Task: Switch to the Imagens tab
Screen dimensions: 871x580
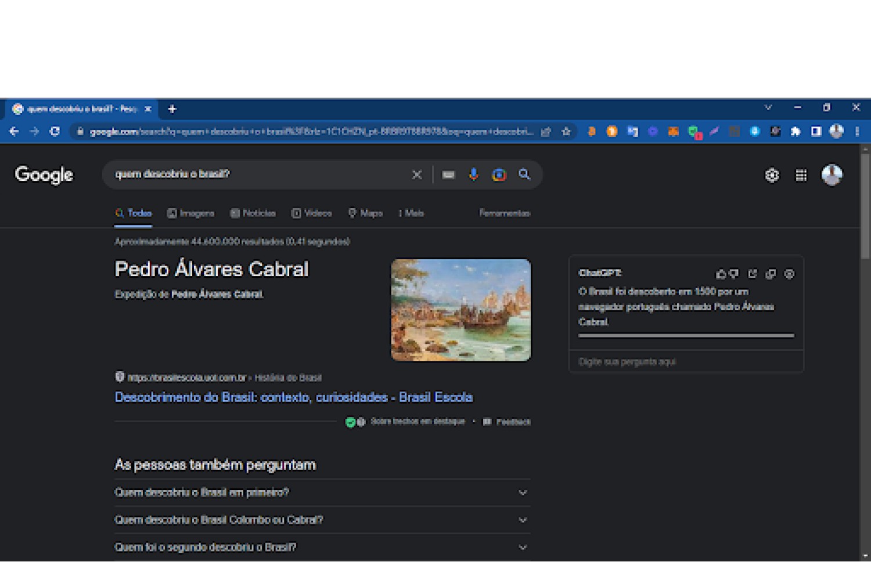Action: click(x=190, y=213)
